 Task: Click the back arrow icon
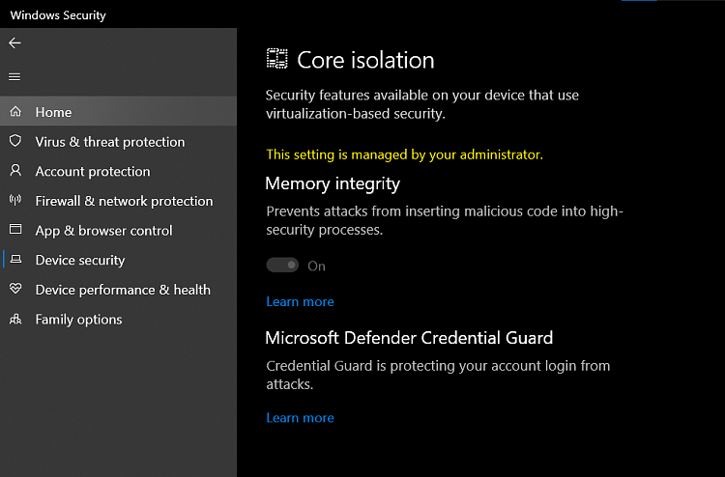point(14,42)
